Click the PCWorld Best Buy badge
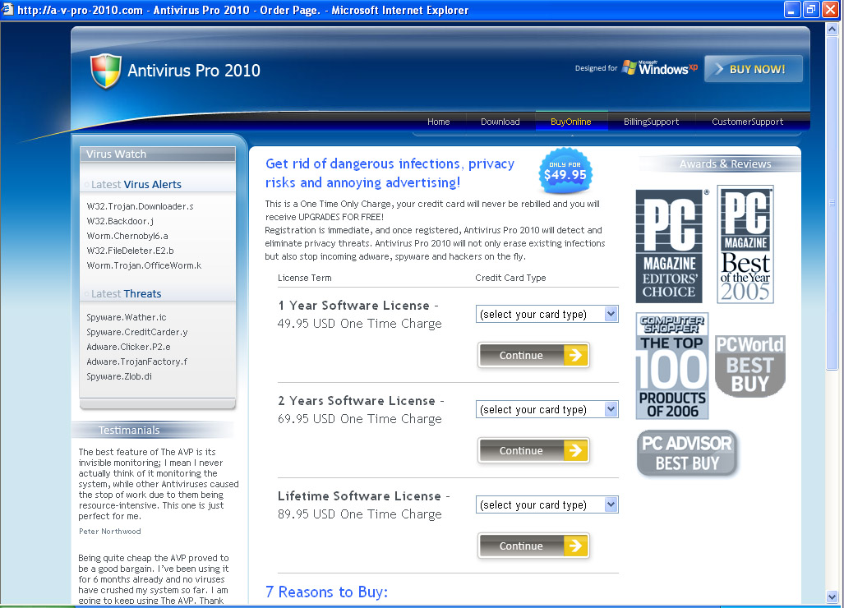Viewport: 844px width, 608px height. tap(750, 366)
